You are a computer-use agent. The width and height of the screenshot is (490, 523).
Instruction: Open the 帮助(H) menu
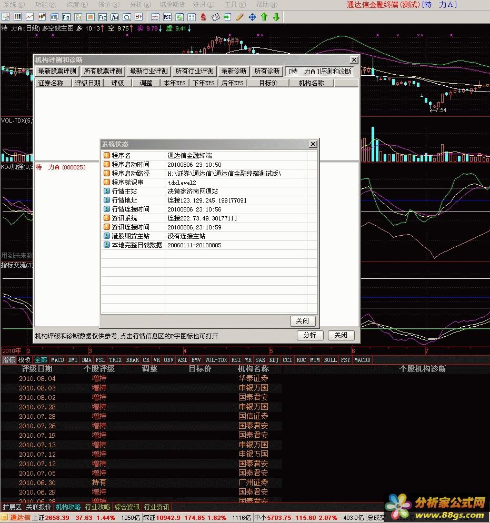click(266, 5)
